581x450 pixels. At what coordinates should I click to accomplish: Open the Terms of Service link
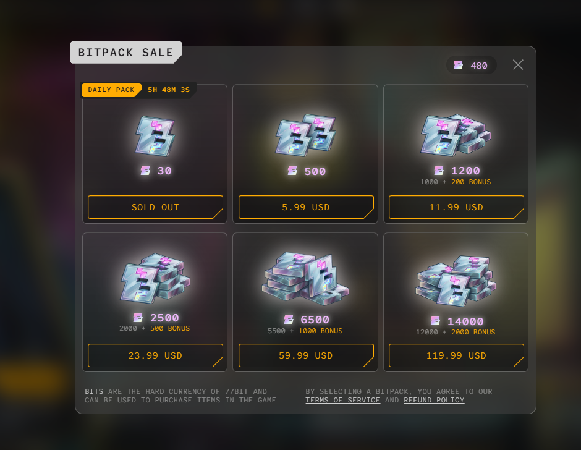(343, 400)
